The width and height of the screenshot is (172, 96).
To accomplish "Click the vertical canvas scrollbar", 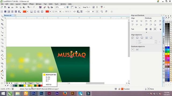I will coord(129,39).
